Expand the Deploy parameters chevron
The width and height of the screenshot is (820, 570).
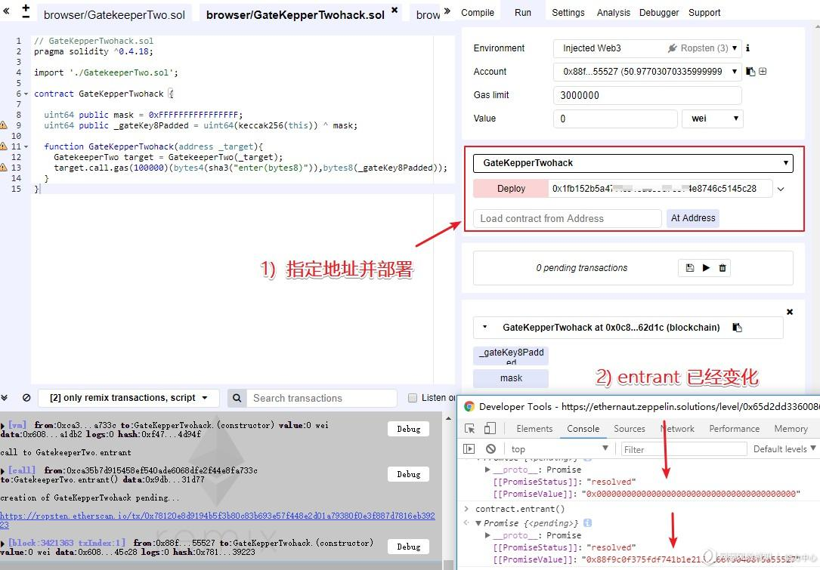(781, 189)
